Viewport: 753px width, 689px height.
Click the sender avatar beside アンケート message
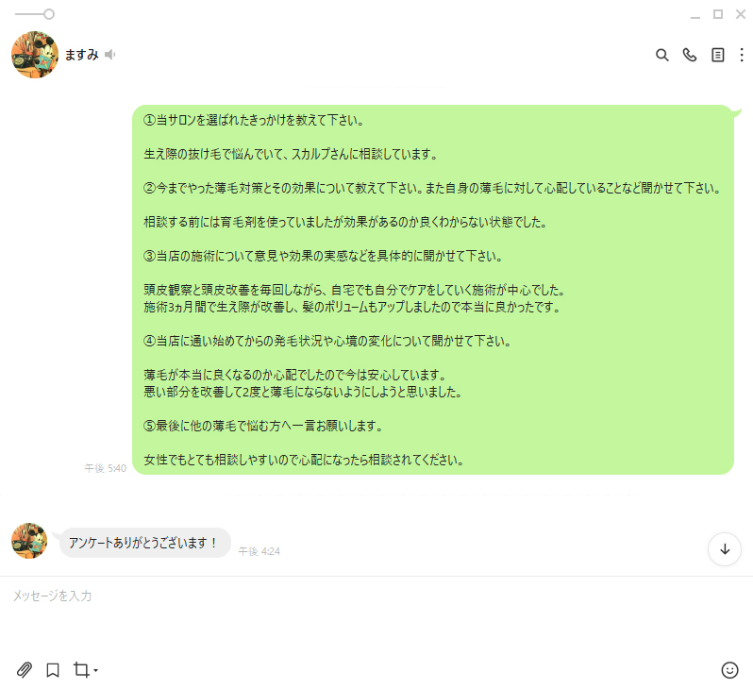[29, 541]
